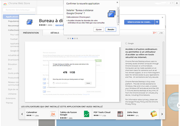Viewport: 180px width, 126px height.
Task: Click the share icon beside install button
Action: pos(157,22)
